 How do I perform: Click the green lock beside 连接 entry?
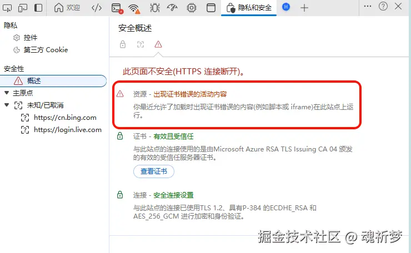tap(120, 195)
